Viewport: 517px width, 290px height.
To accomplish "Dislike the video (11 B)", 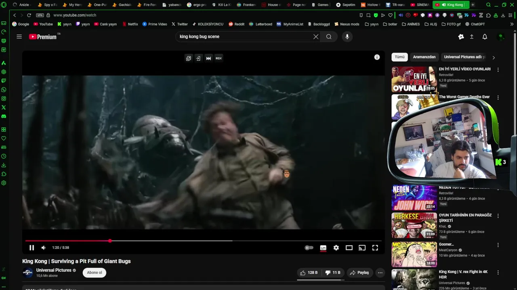I will [333, 273].
